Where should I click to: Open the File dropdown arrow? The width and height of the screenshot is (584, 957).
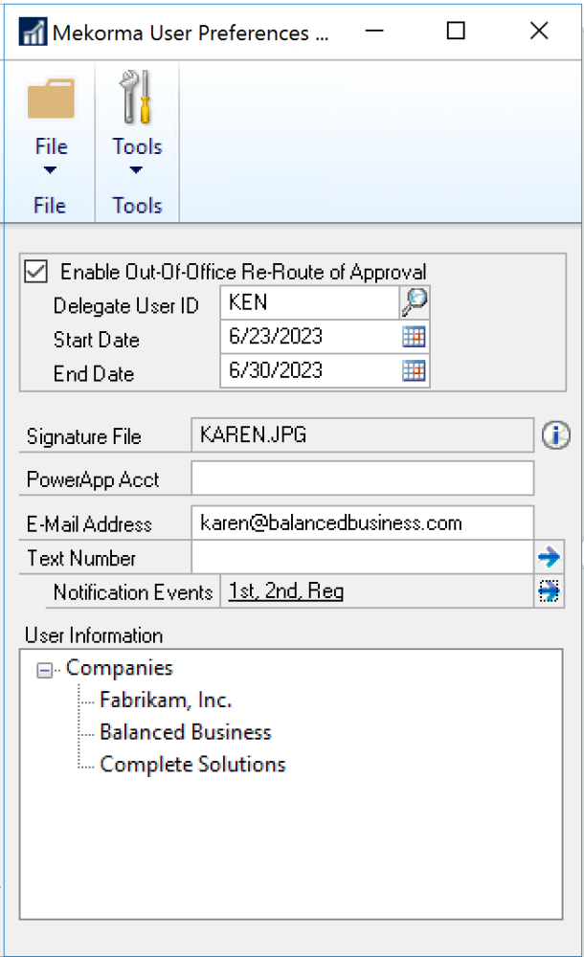(50, 170)
